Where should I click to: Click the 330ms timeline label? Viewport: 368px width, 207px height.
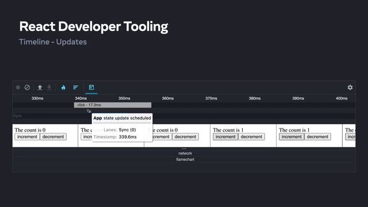(37, 98)
